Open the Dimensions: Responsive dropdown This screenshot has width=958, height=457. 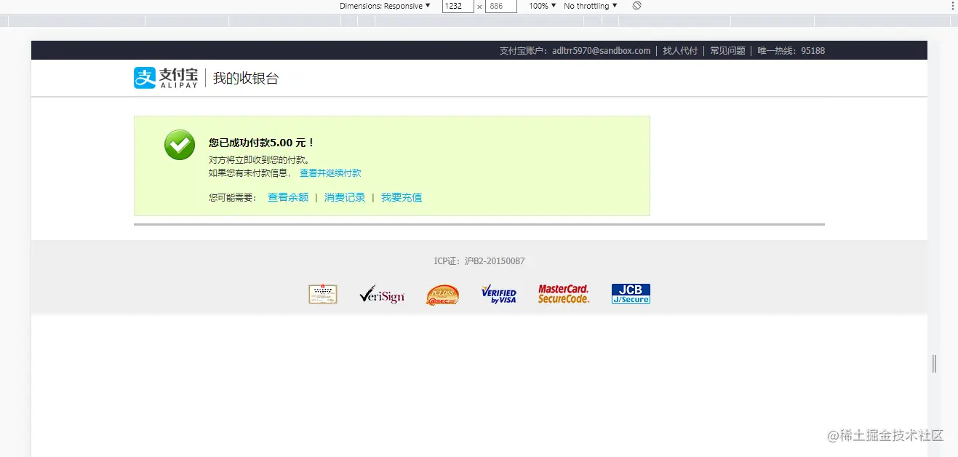point(385,6)
